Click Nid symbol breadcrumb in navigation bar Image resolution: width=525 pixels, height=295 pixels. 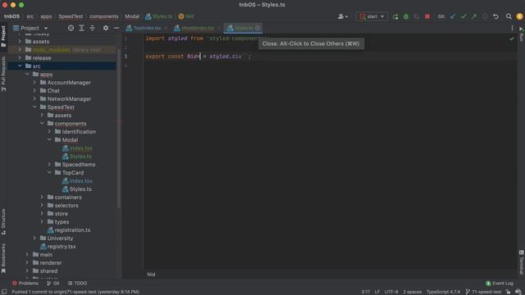[186, 16]
